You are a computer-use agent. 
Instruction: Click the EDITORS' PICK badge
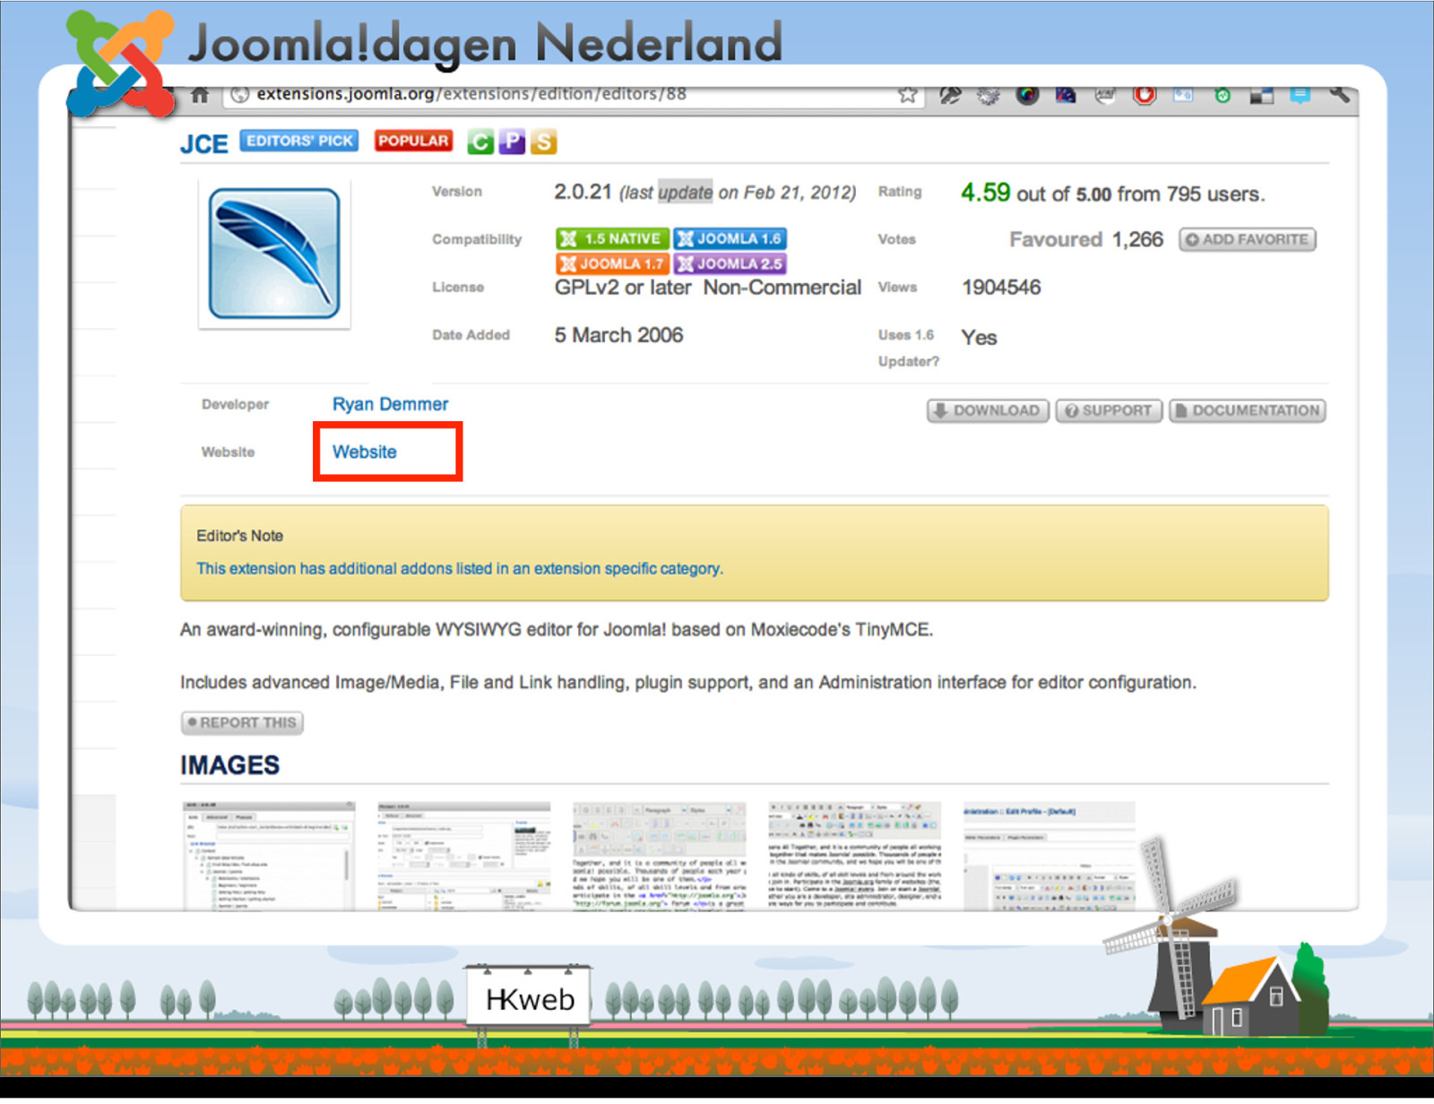click(299, 141)
